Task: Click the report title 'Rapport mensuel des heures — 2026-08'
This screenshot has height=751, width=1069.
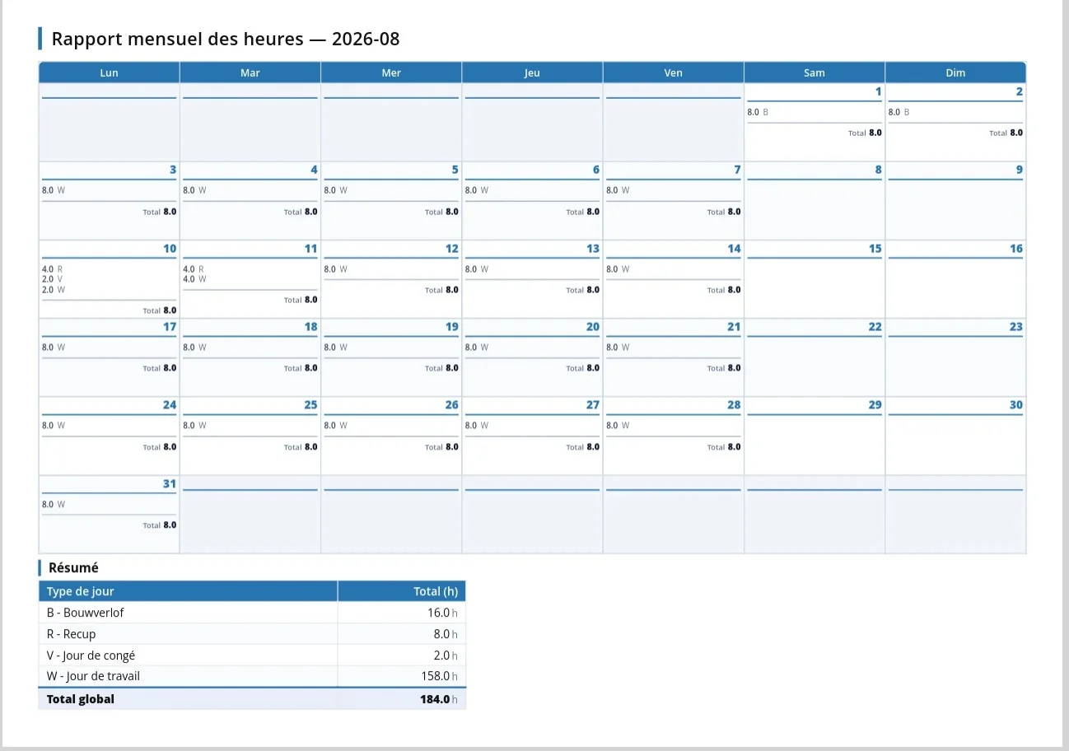Action: tap(226, 39)
